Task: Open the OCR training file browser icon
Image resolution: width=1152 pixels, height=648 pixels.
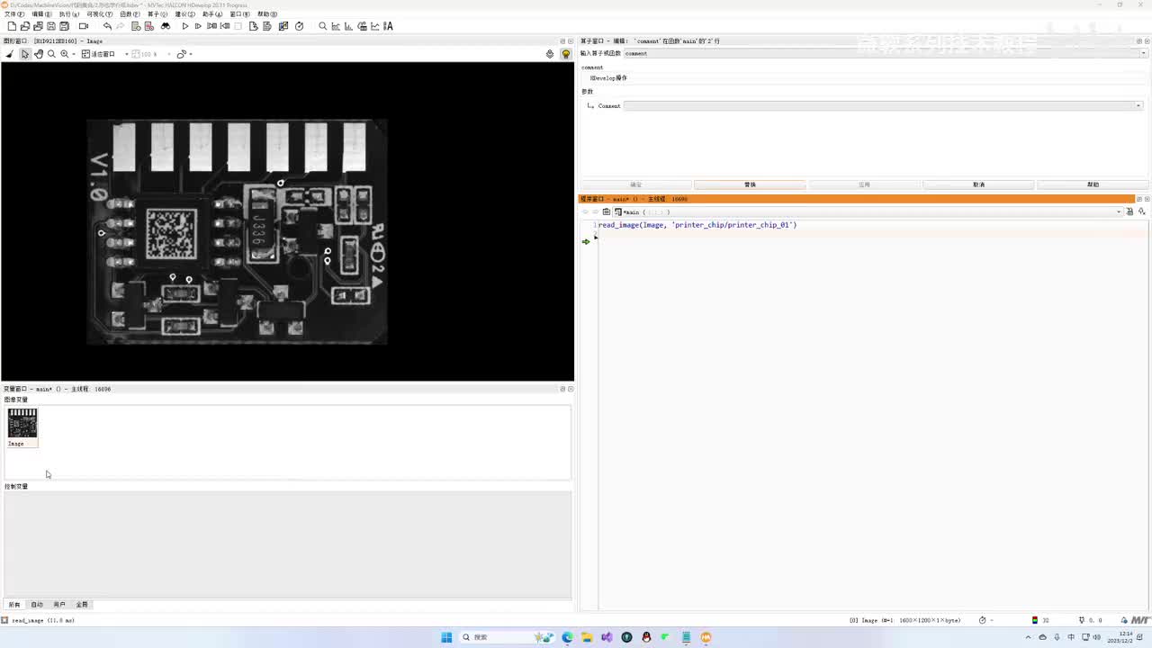Action: pyautogui.click(x=389, y=26)
